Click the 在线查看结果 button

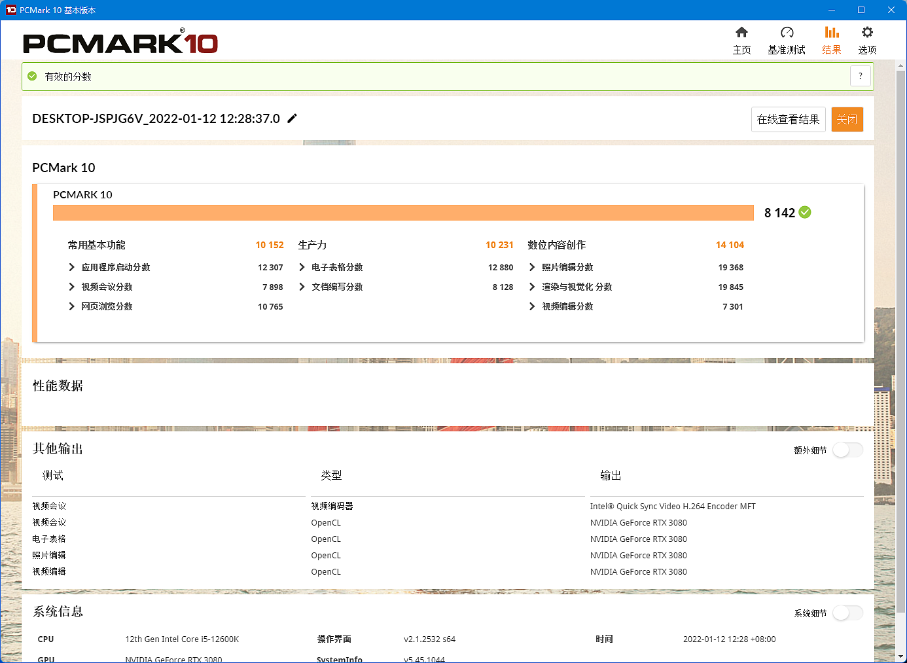point(788,119)
